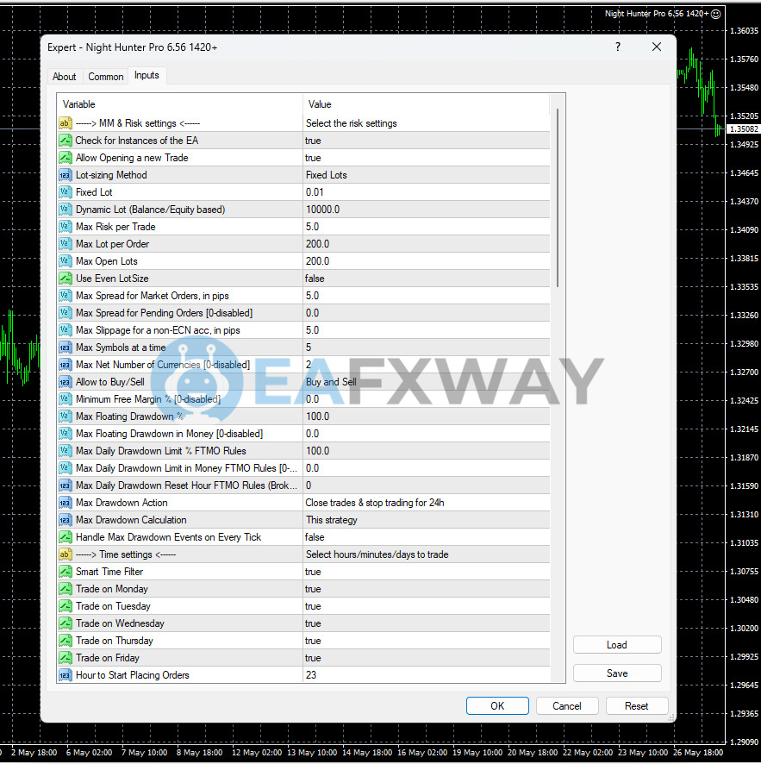Viewport: 761px width, 764px height.
Task: Click the icon beside Max Lot per Order
Action: [x=65, y=244]
